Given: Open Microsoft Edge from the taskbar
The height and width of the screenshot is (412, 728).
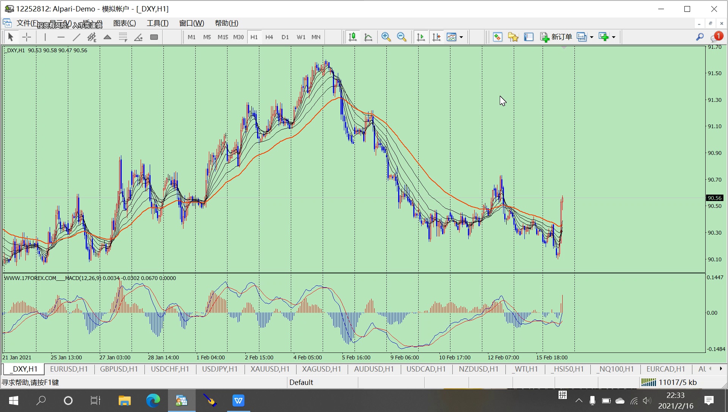Looking at the screenshot, I should point(153,400).
